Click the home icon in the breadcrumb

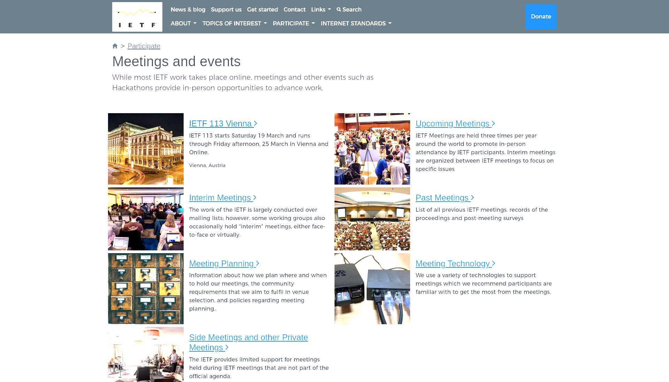[x=115, y=46]
